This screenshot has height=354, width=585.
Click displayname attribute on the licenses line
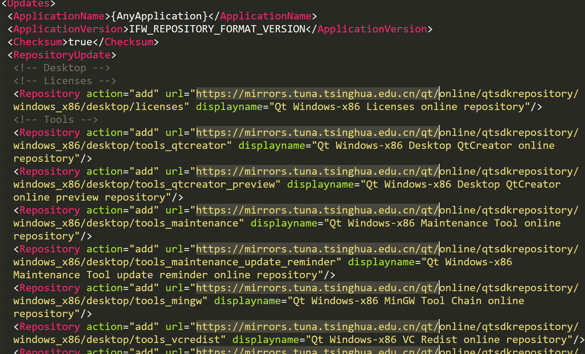229,107
